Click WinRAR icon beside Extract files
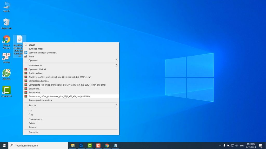266x149 pixels. tap(26, 88)
